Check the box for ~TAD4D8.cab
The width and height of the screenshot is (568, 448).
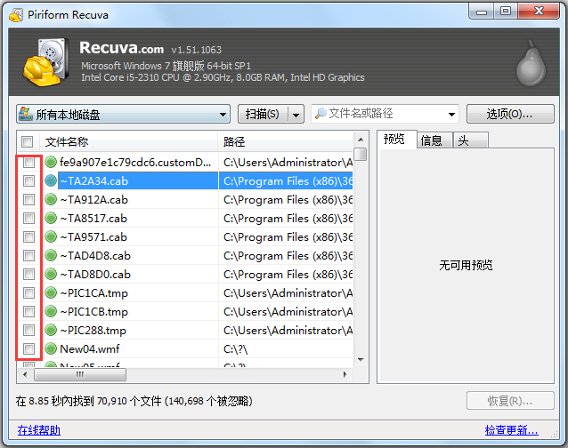(x=28, y=255)
